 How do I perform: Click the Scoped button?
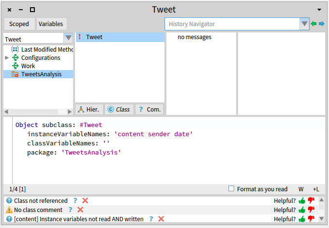19,24
